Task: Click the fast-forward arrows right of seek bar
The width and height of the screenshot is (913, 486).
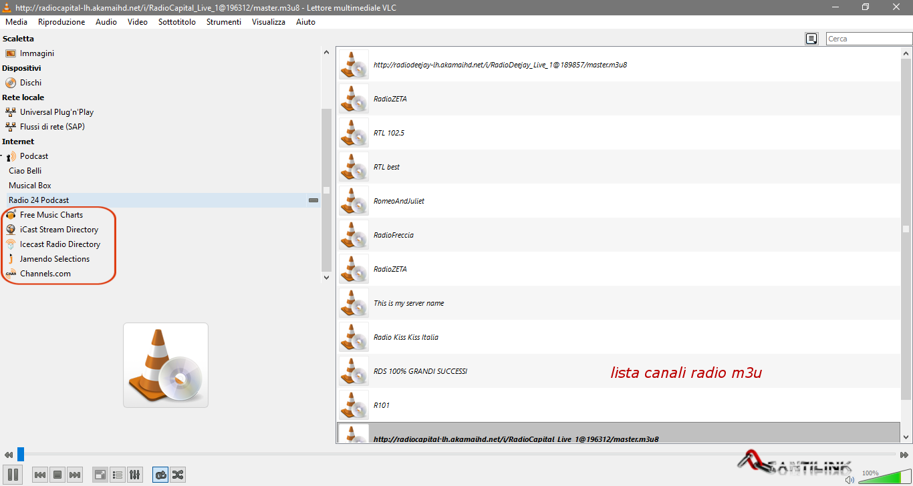Action: tap(904, 455)
